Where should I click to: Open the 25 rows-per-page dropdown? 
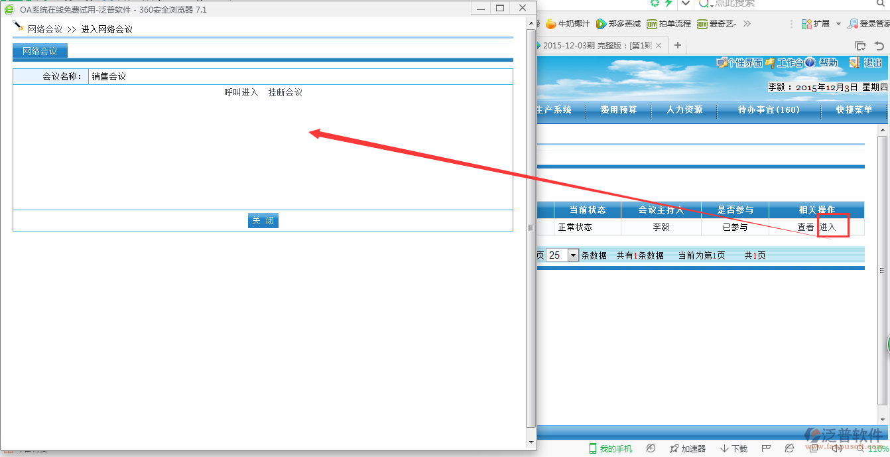click(563, 255)
